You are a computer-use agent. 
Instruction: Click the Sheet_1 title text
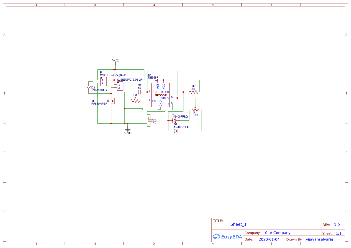(x=238, y=224)
